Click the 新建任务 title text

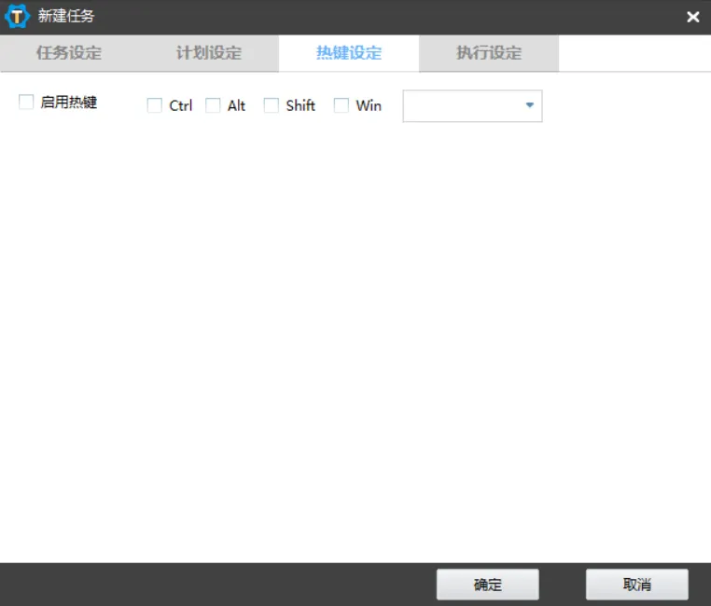pyautogui.click(x=65, y=16)
